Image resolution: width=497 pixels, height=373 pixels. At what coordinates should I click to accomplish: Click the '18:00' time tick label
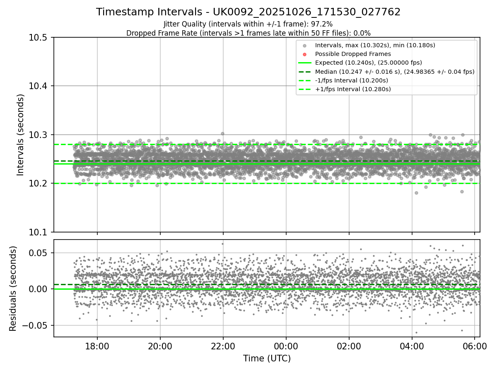97,346
